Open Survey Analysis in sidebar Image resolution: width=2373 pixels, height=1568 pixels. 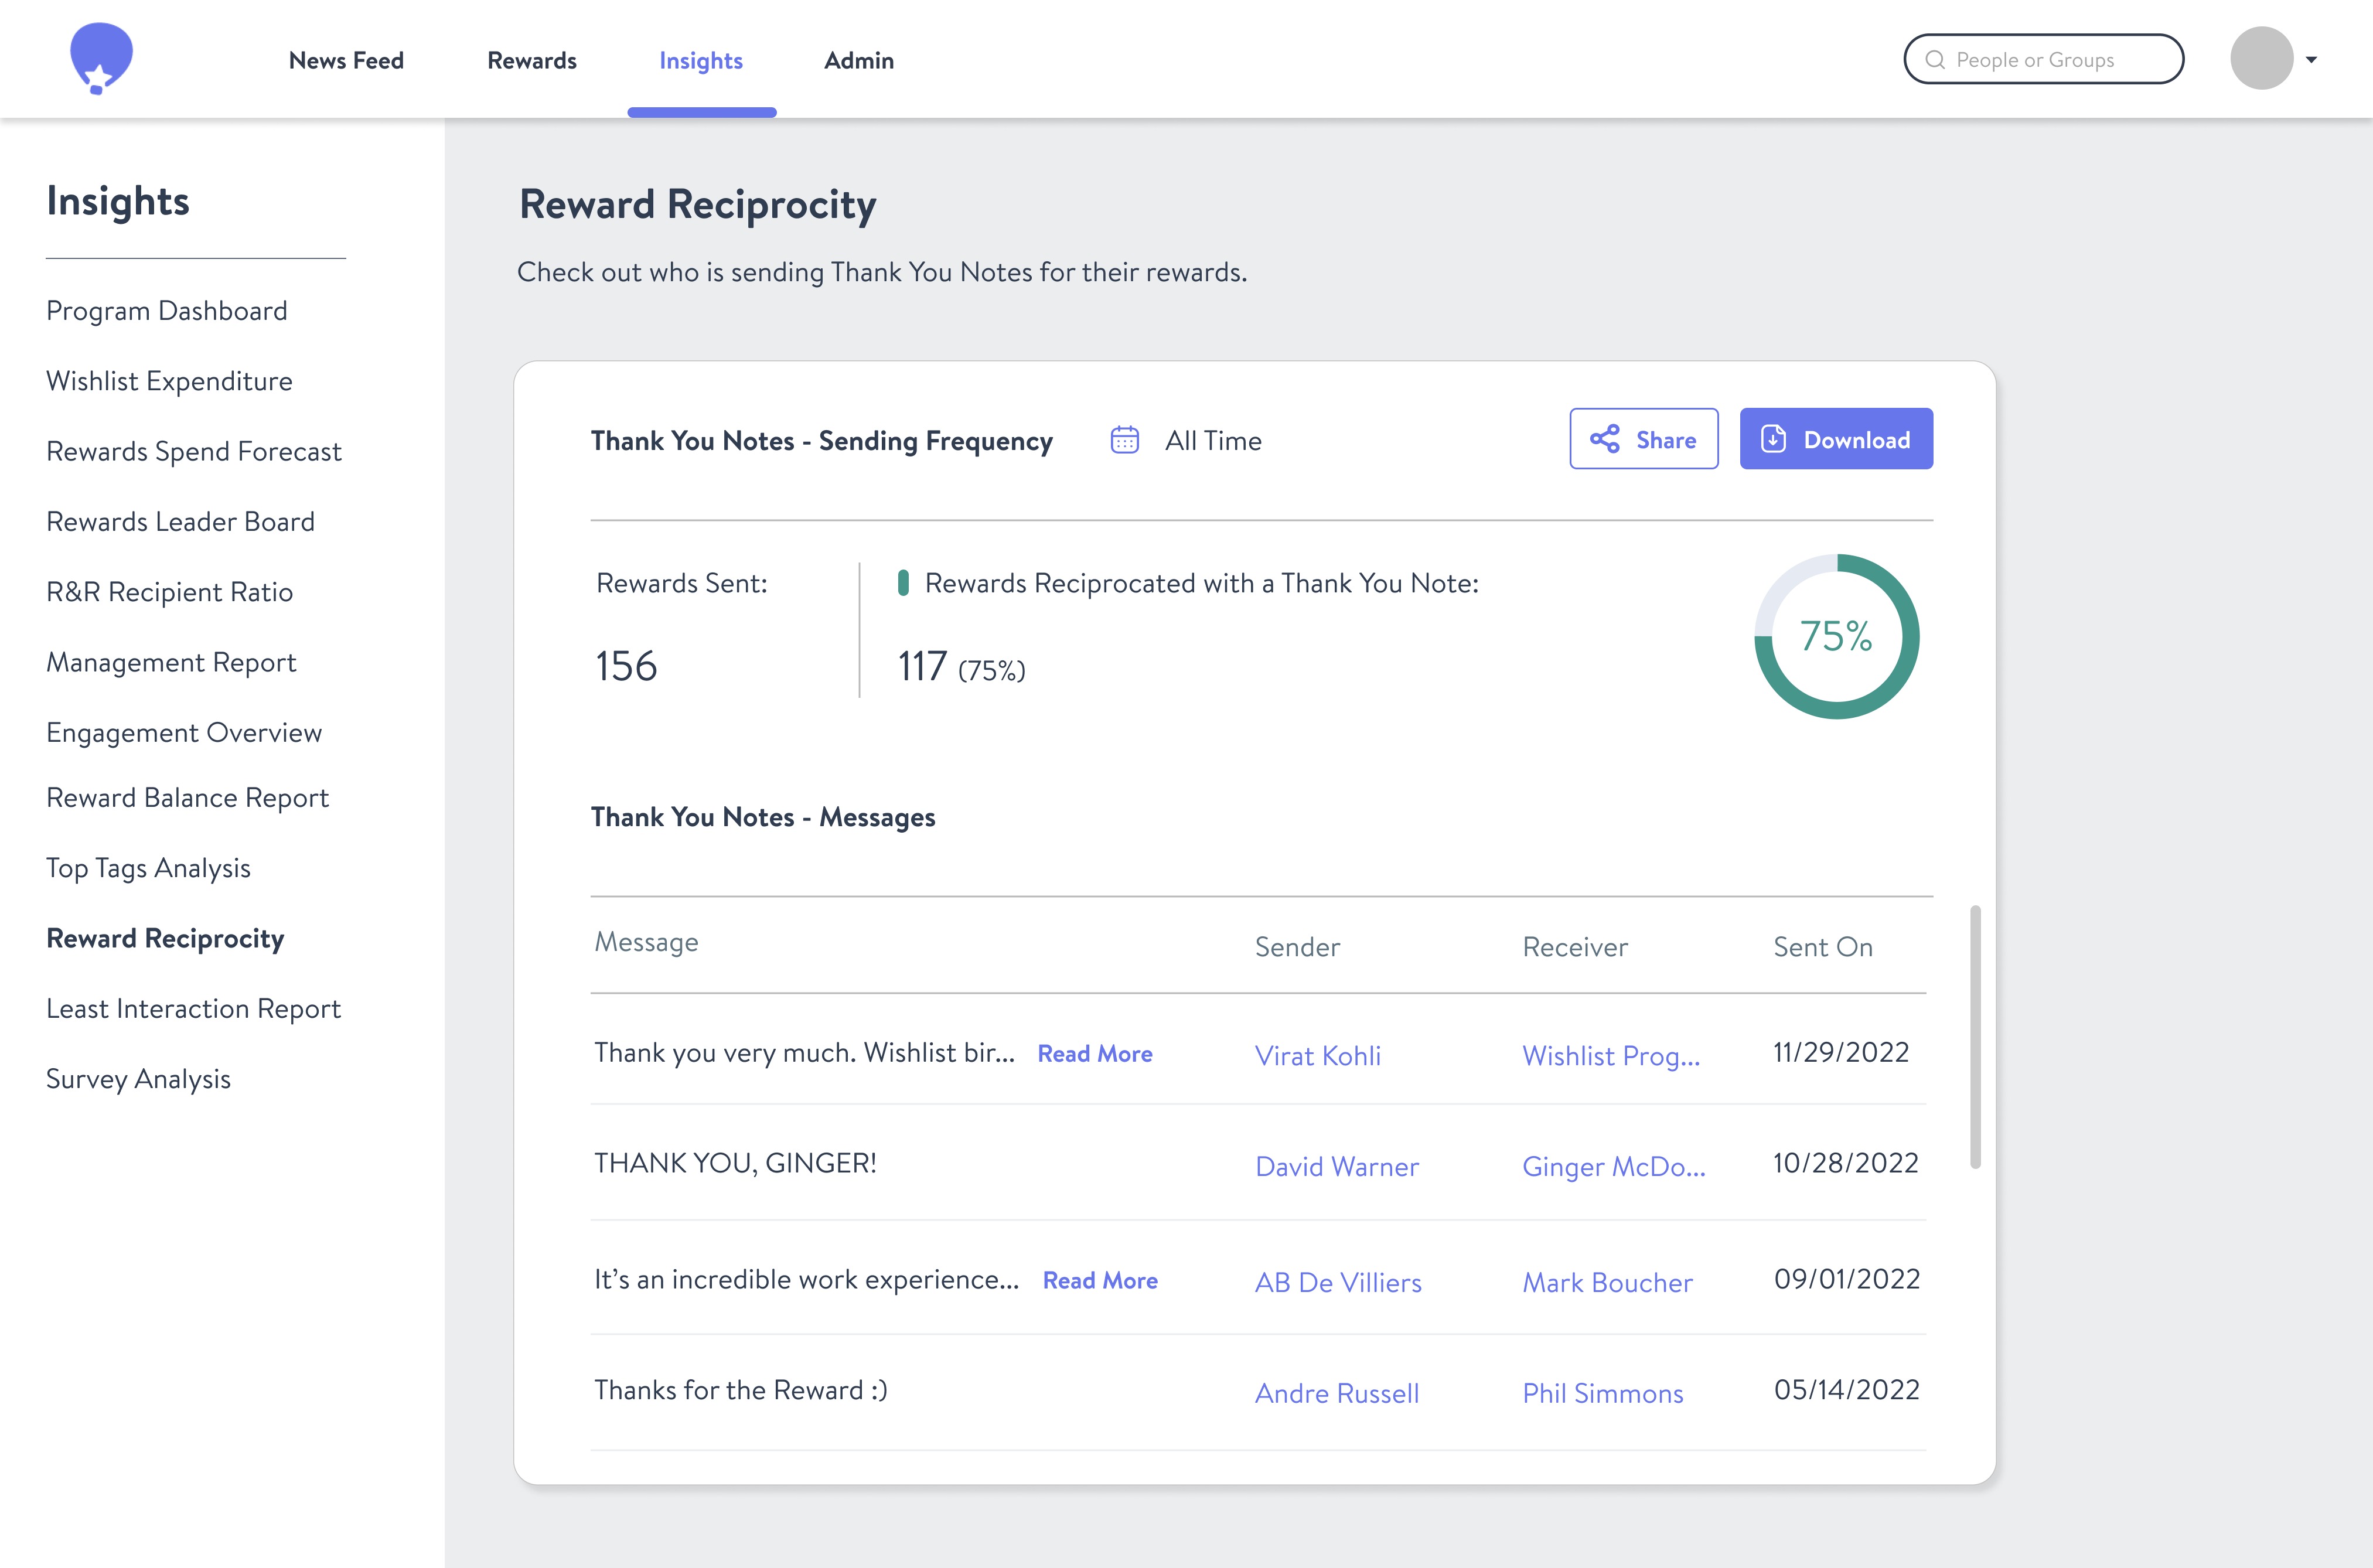coord(138,1079)
